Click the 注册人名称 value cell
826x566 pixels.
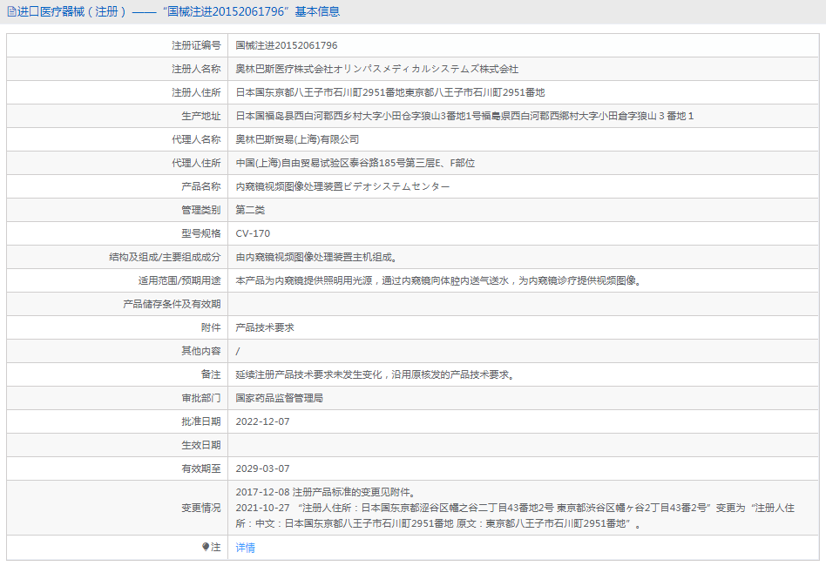click(x=376, y=69)
